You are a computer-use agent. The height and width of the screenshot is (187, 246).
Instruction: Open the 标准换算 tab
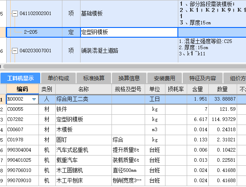pyautogui.click(x=94, y=78)
